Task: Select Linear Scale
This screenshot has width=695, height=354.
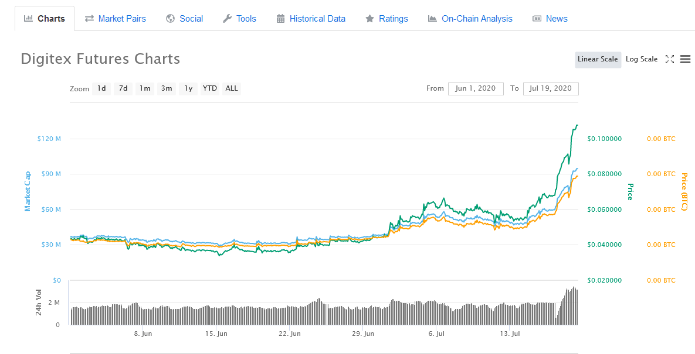Action: tap(598, 59)
